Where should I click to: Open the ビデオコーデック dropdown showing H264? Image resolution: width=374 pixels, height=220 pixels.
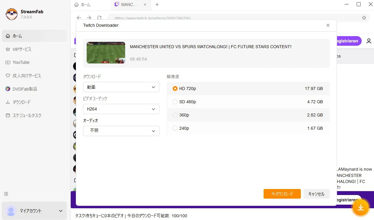(121, 109)
